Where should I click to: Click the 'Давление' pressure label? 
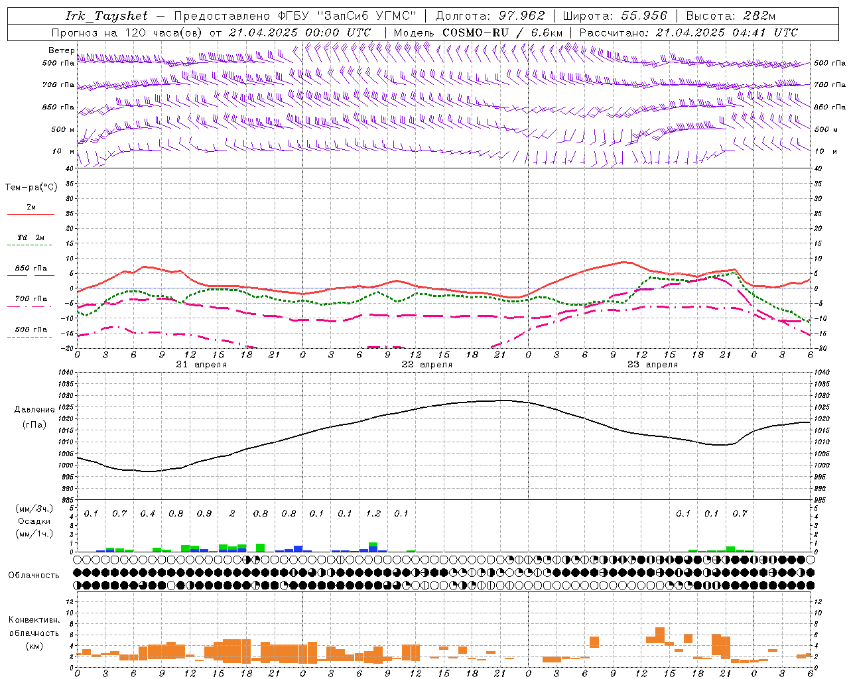pyautogui.click(x=34, y=410)
